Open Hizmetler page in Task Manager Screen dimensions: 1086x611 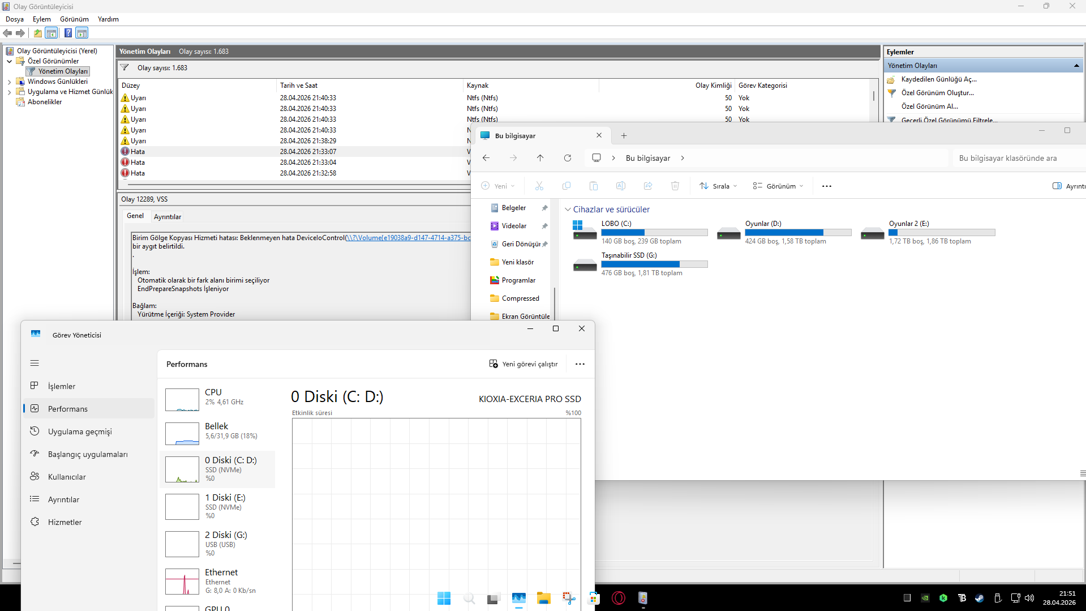pyautogui.click(x=89, y=522)
